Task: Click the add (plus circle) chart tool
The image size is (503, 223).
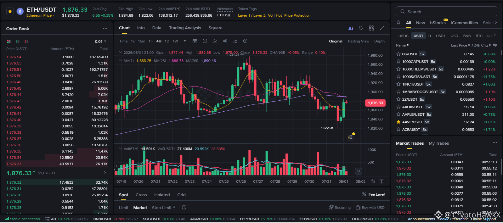Action: tap(205, 41)
